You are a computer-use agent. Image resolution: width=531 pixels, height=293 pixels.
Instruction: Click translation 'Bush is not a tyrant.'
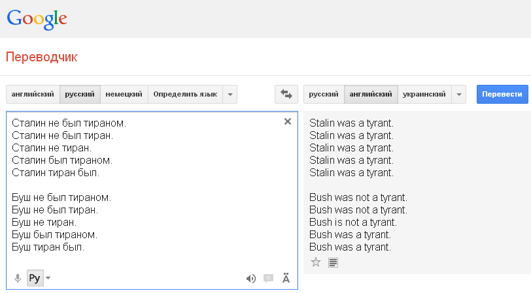[353, 223]
